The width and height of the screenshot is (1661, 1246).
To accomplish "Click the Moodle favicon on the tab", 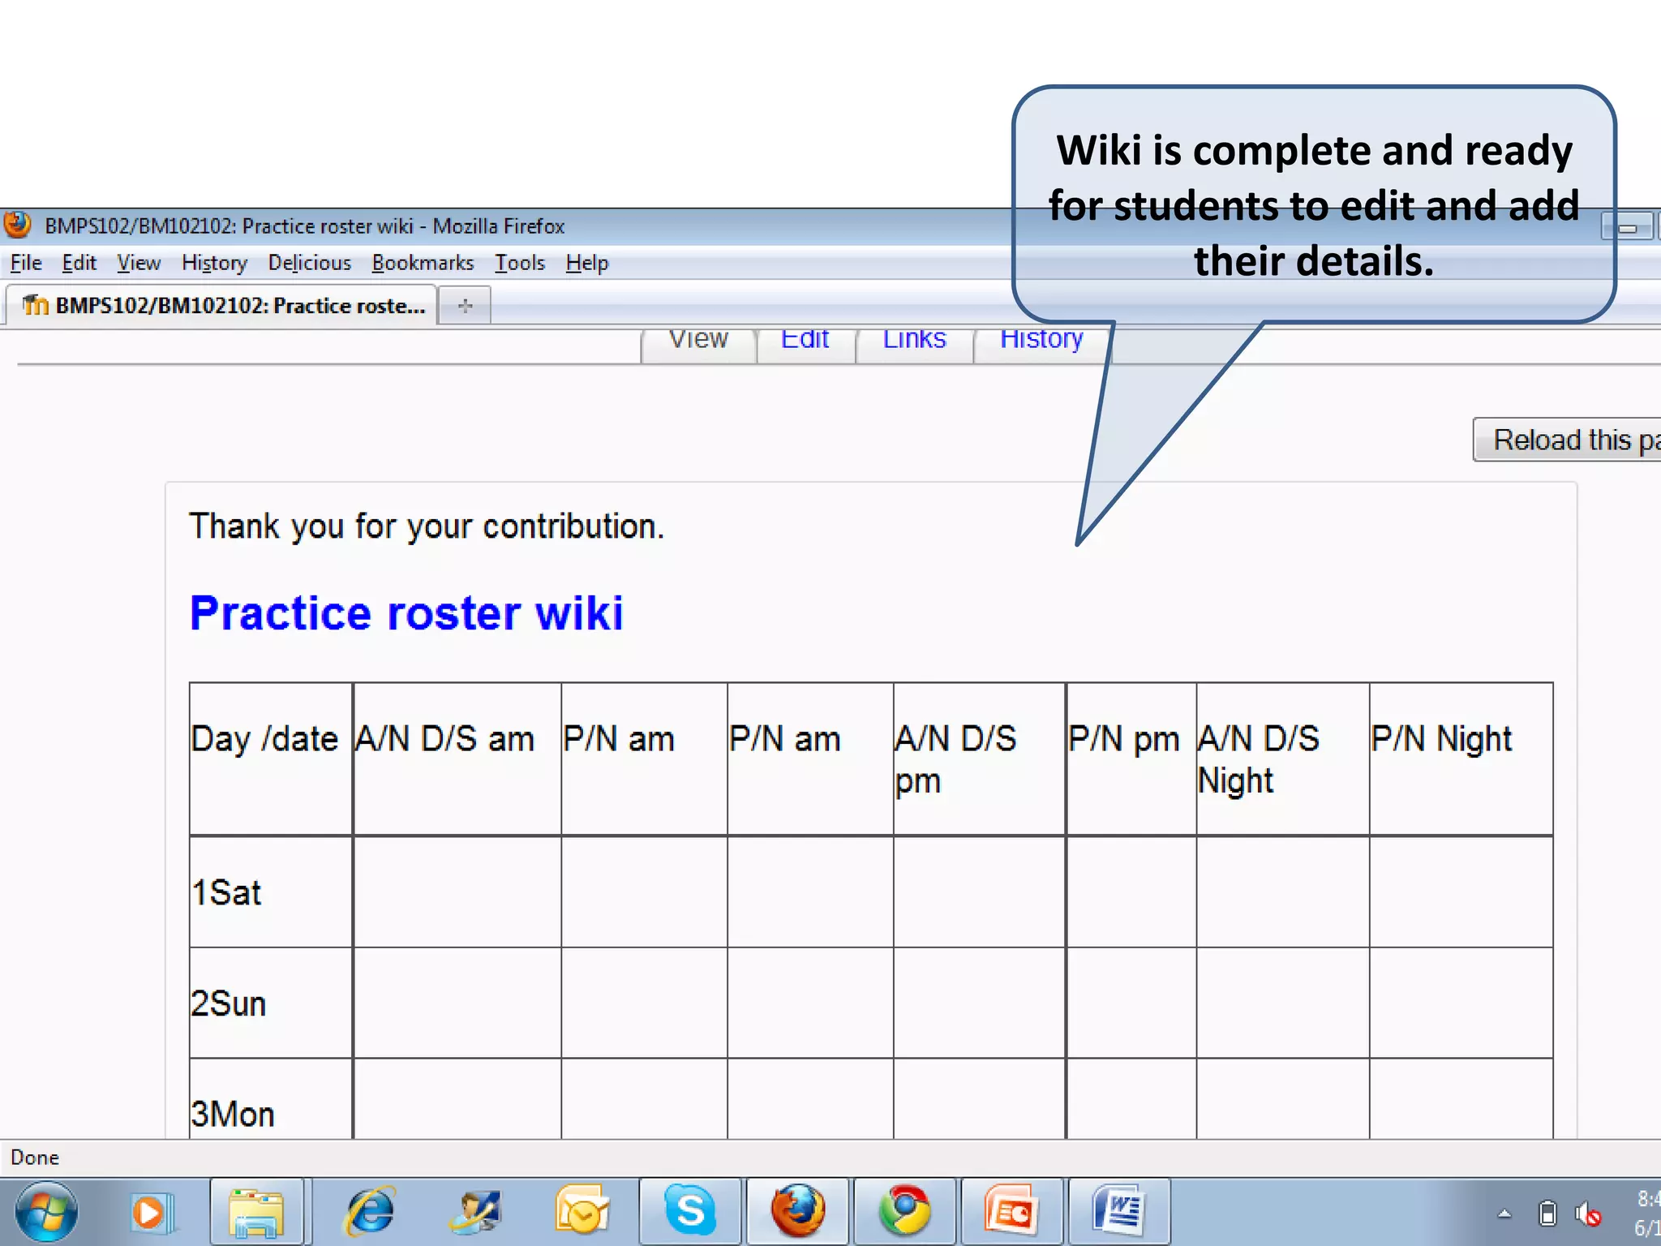I will [x=35, y=305].
